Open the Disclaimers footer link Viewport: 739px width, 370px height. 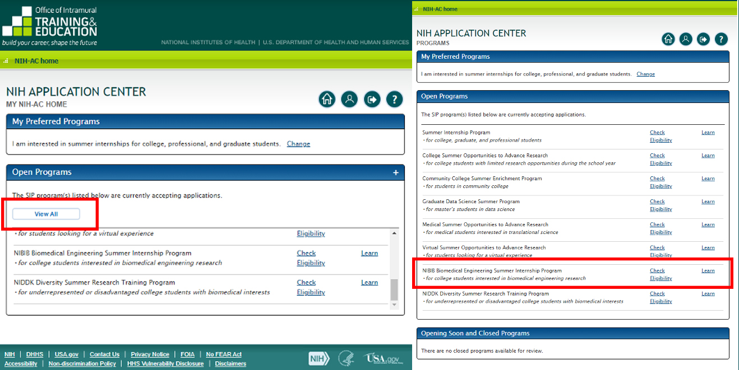(x=230, y=363)
